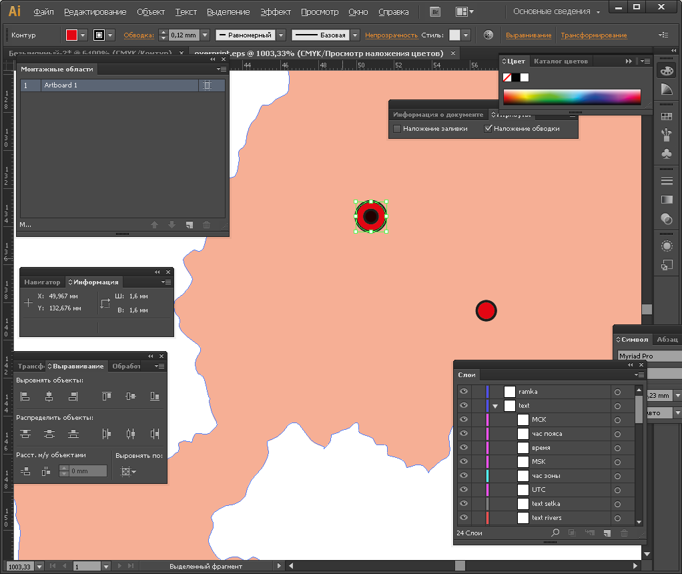This screenshot has width=682, height=574.
Task: Click the color spectrum bar in Цвет panel
Action: tap(571, 97)
